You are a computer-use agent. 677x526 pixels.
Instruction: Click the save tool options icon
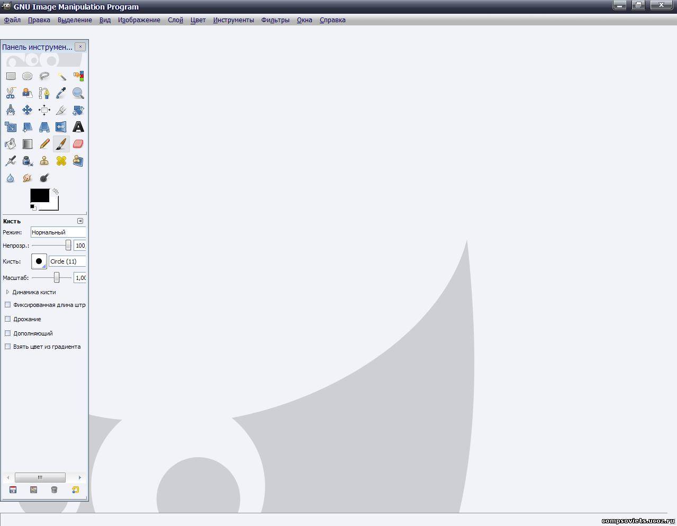tap(13, 490)
